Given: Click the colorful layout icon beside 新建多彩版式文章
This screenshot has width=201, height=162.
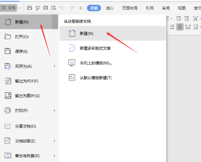Looking at the screenshot, I should click(72, 48).
